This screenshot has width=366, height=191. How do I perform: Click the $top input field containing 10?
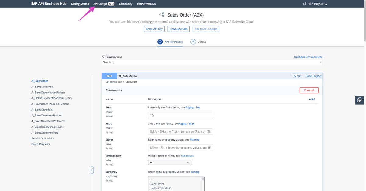[x=181, y=116]
